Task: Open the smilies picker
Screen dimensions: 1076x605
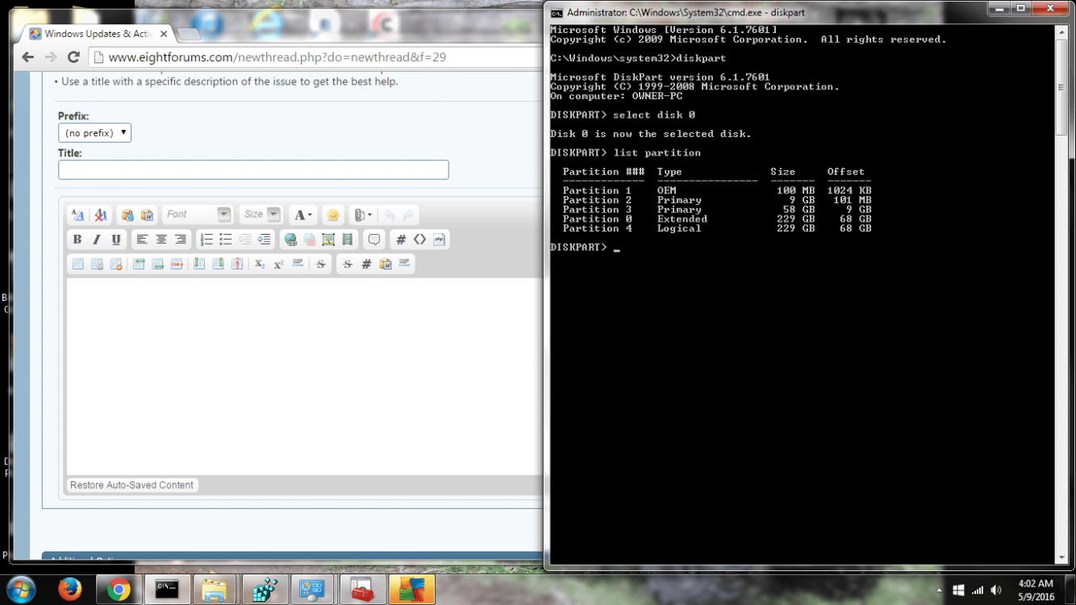Action: click(x=332, y=215)
